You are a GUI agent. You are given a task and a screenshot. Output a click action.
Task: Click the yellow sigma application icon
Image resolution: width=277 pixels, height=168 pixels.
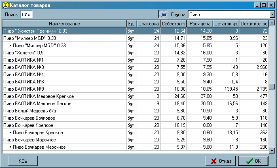6,5
